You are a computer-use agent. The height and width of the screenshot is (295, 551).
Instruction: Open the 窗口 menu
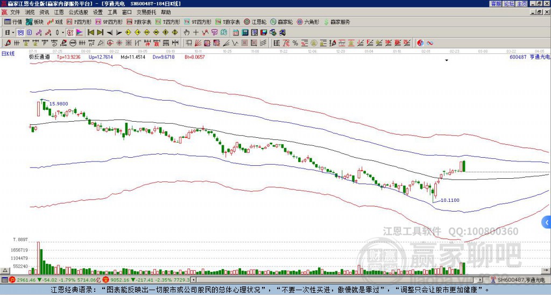(x=127, y=12)
